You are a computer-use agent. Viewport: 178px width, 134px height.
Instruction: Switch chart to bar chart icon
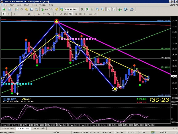pos(82,9)
